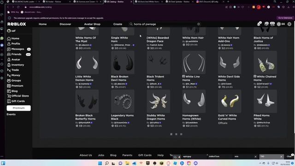Open Single White Horn title link
Image resolution: width=295 pixels, height=166 pixels.
pyautogui.click(x=119, y=40)
